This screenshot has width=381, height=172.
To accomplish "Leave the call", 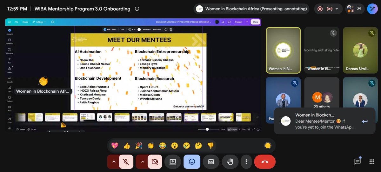I will click(x=265, y=162).
